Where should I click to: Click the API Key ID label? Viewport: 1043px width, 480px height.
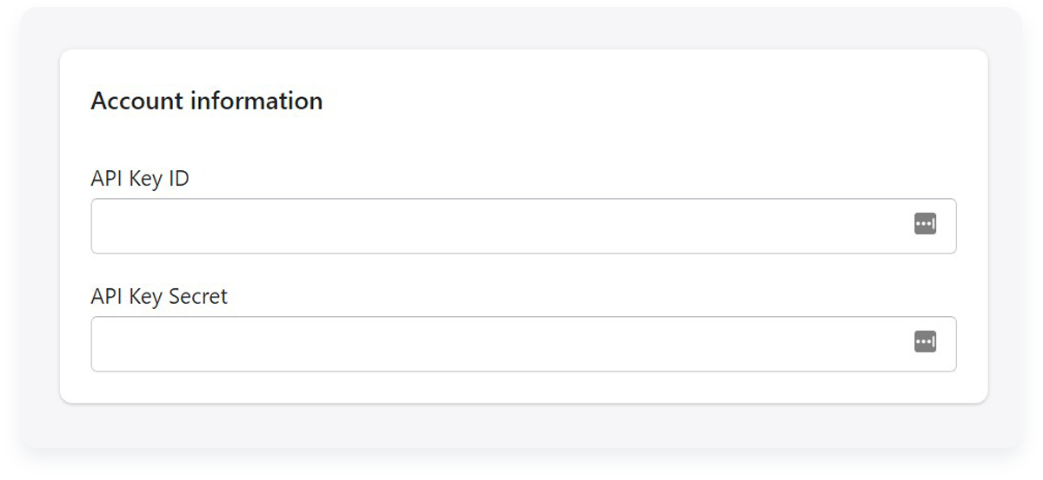point(140,179)
